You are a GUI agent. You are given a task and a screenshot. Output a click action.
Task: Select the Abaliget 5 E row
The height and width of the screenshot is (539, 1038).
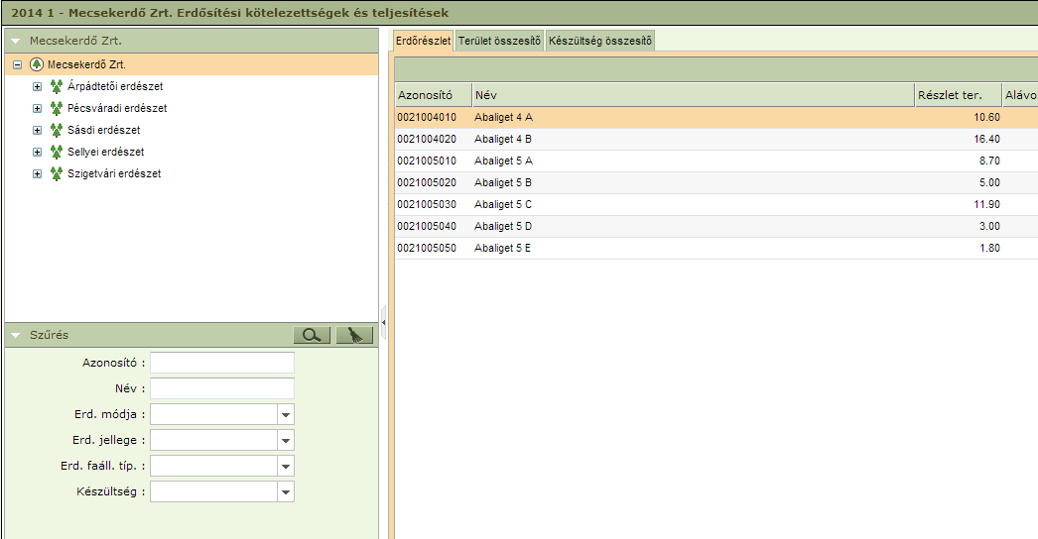(716, 248)
